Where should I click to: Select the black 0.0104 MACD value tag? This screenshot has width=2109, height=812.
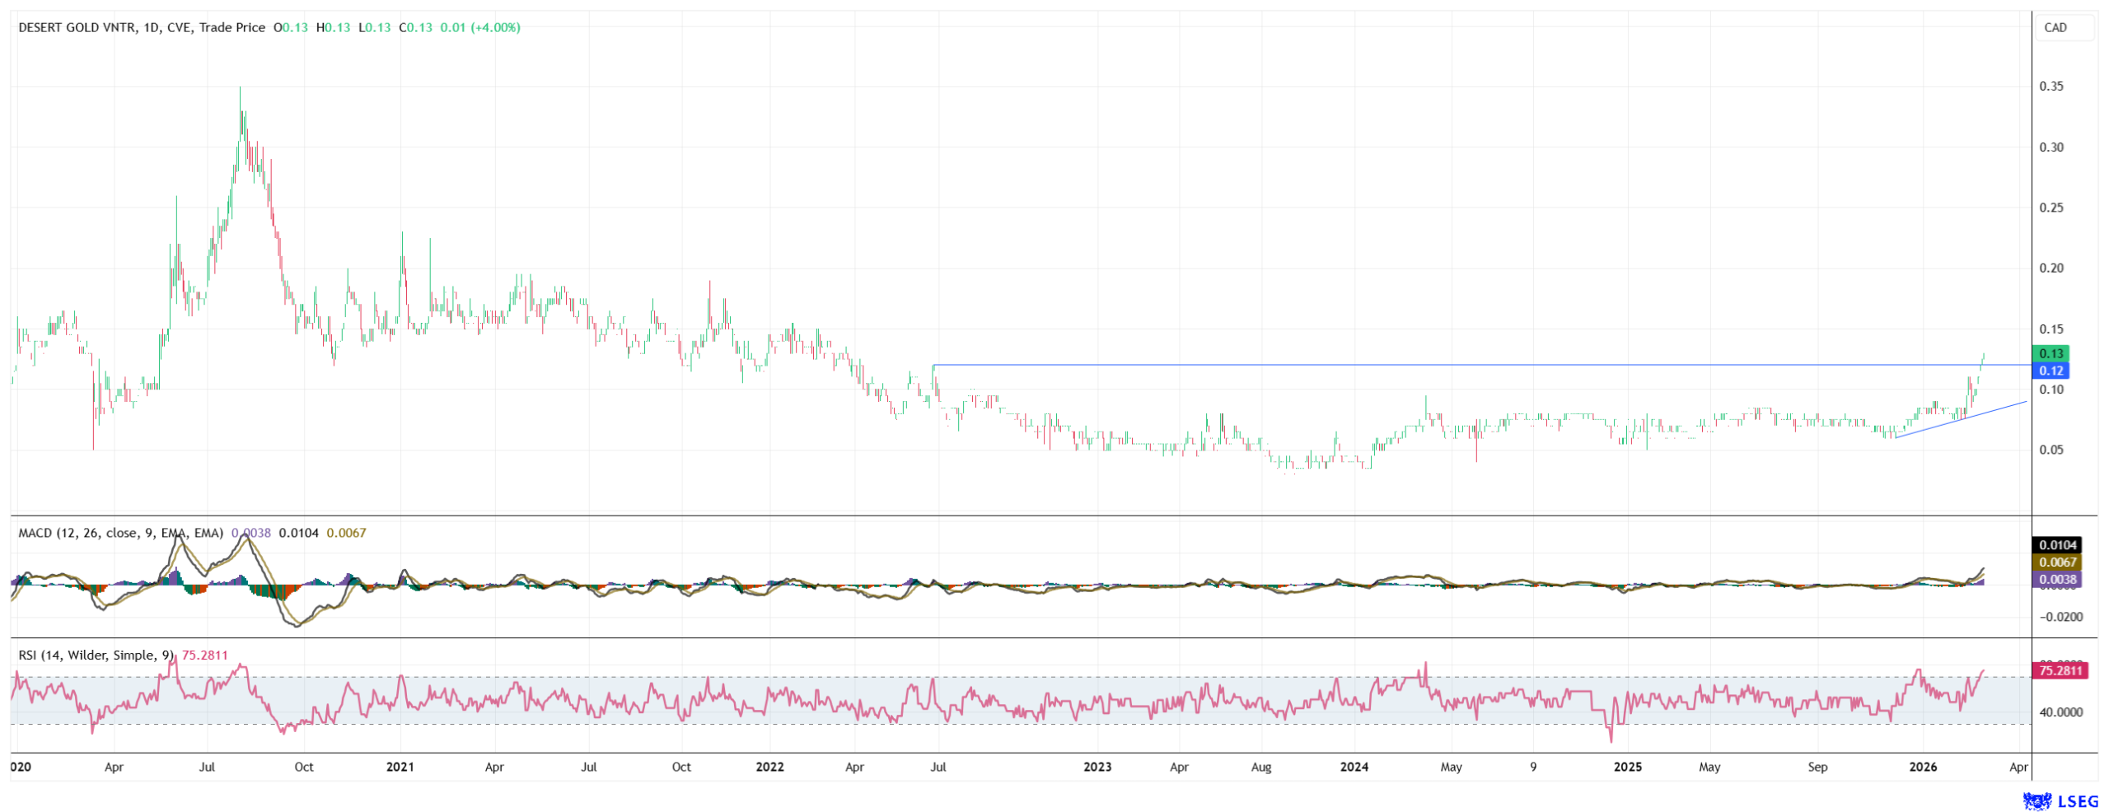click(2056, 545)
